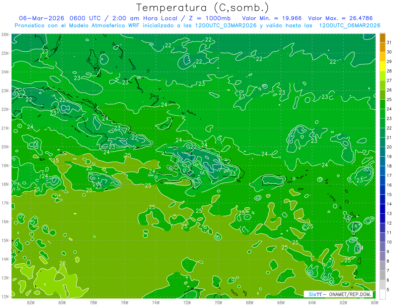Click the 82W longitude axis label
The width and height of the screenshot is (398, 307).
31,302
